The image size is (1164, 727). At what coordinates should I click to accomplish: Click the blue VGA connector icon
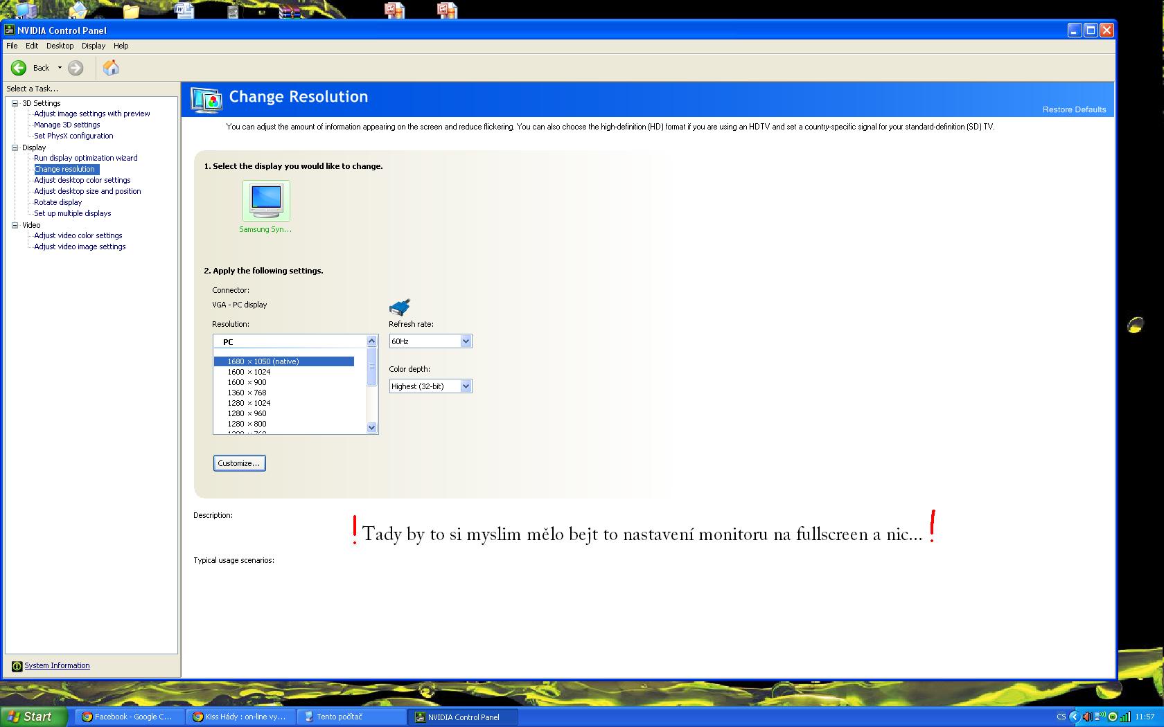pyautogui.click(x=400, y=307)
